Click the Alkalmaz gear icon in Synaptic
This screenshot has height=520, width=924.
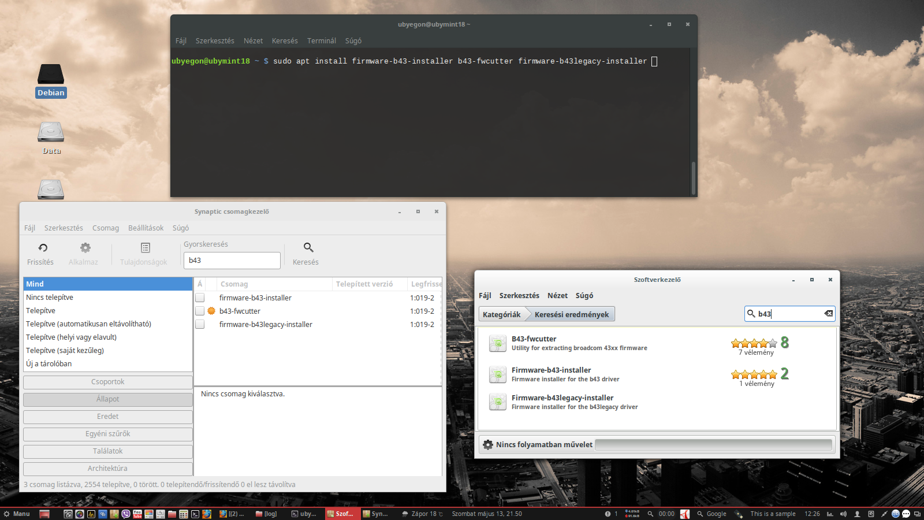(85, 248)
